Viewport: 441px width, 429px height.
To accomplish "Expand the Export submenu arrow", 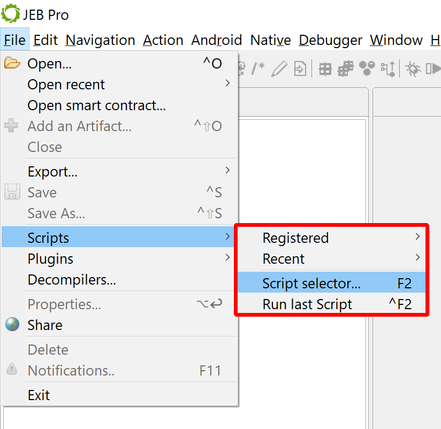I will click(227, 170).
